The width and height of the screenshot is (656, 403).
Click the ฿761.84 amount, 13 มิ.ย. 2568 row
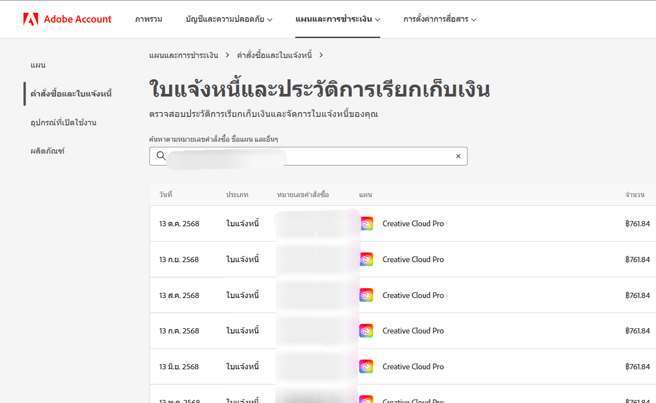(x=637, y=367)
